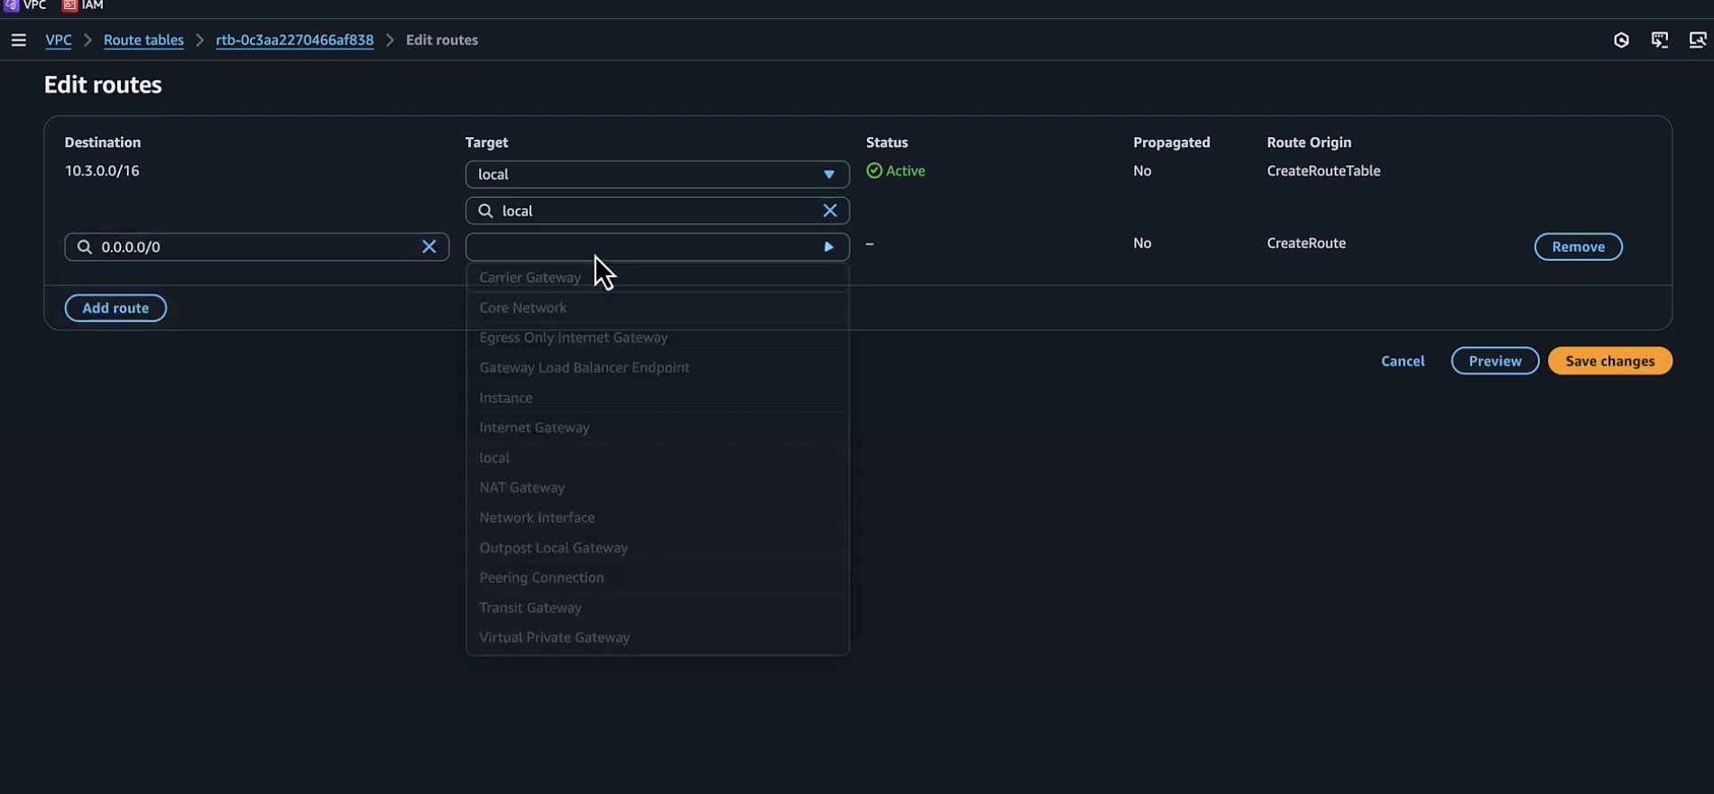Pick Peering Connection in the dropdown list

(541, 577)
